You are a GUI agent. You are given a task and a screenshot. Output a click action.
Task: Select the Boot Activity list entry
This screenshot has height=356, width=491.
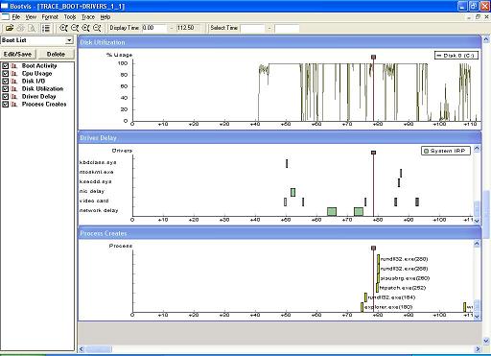[x=39, y=66]
